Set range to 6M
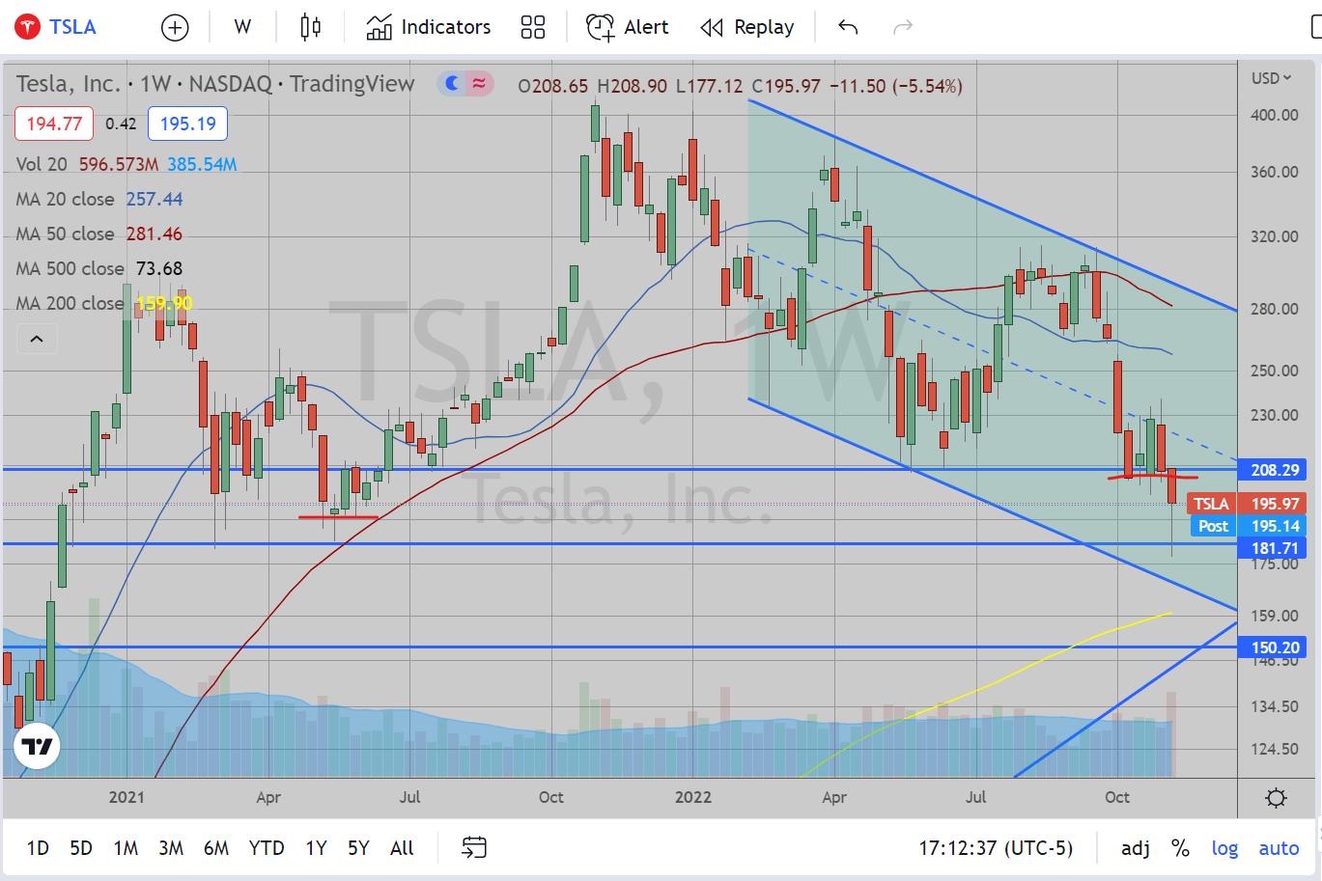This screenshot has height=881, width=1322. tap(216, 848)
